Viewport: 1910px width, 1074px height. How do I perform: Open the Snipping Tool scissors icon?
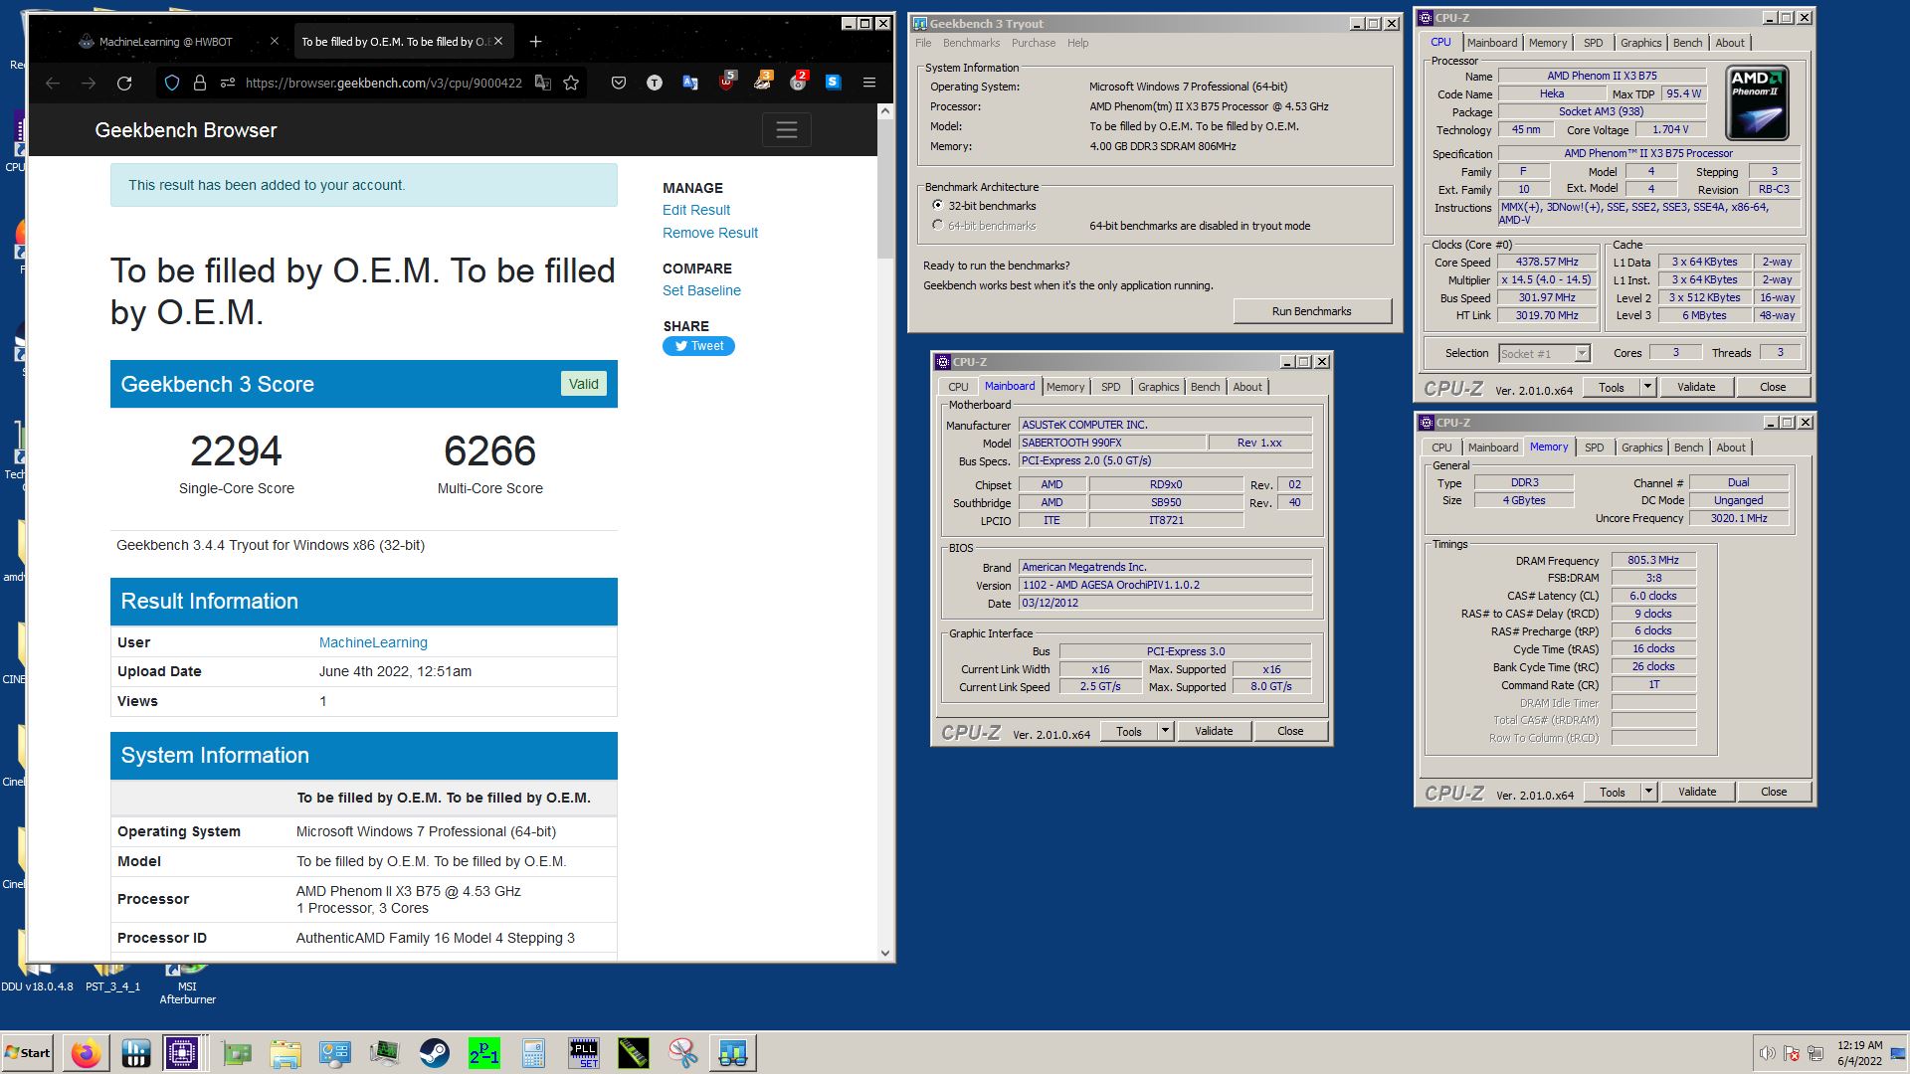pos(683,1053)
